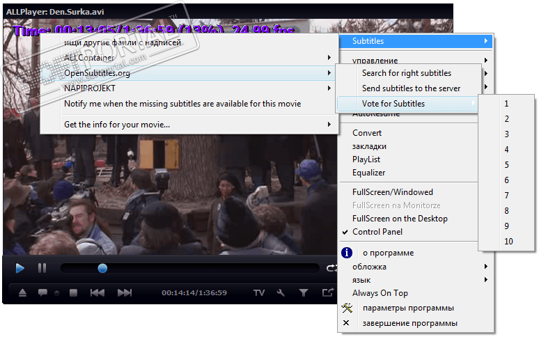This screenshot has width=539, height=337.
Task: Vote 9 for subtitles
Action: [x=506, y=226]
